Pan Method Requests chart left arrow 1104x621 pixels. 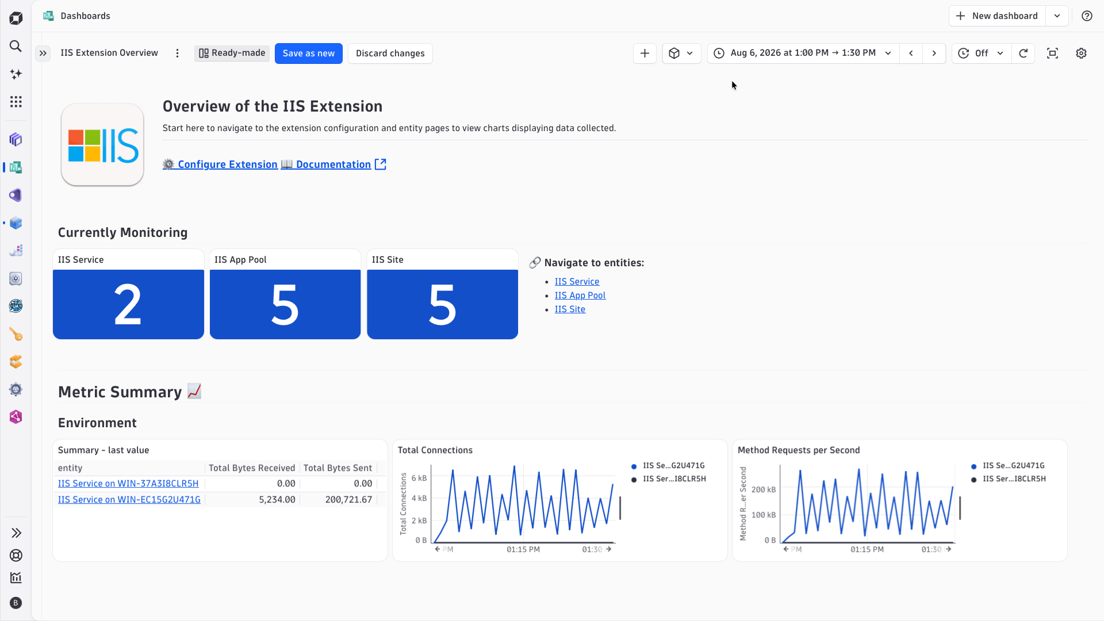(786, 549)
